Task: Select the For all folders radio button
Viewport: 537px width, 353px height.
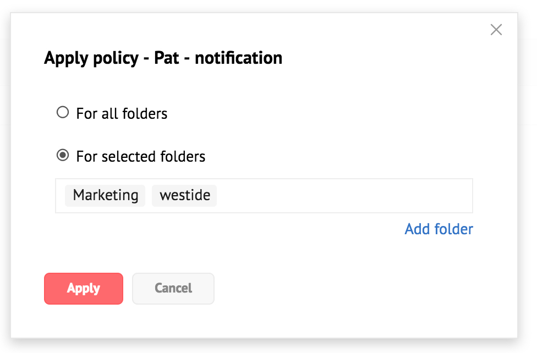Action: point(63,113)
